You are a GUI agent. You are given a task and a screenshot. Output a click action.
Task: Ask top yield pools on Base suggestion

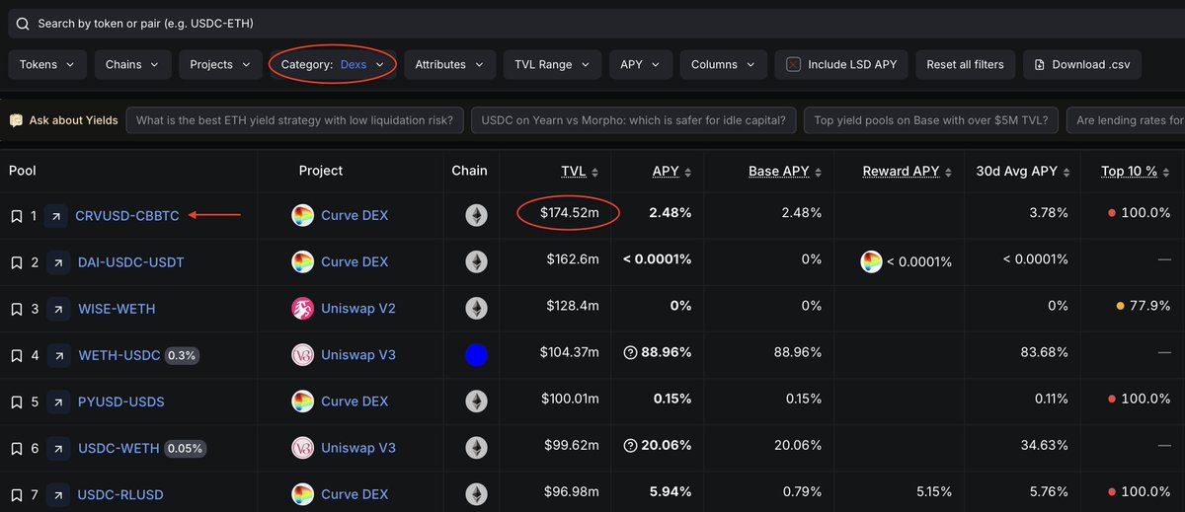(x=932, y=120)
